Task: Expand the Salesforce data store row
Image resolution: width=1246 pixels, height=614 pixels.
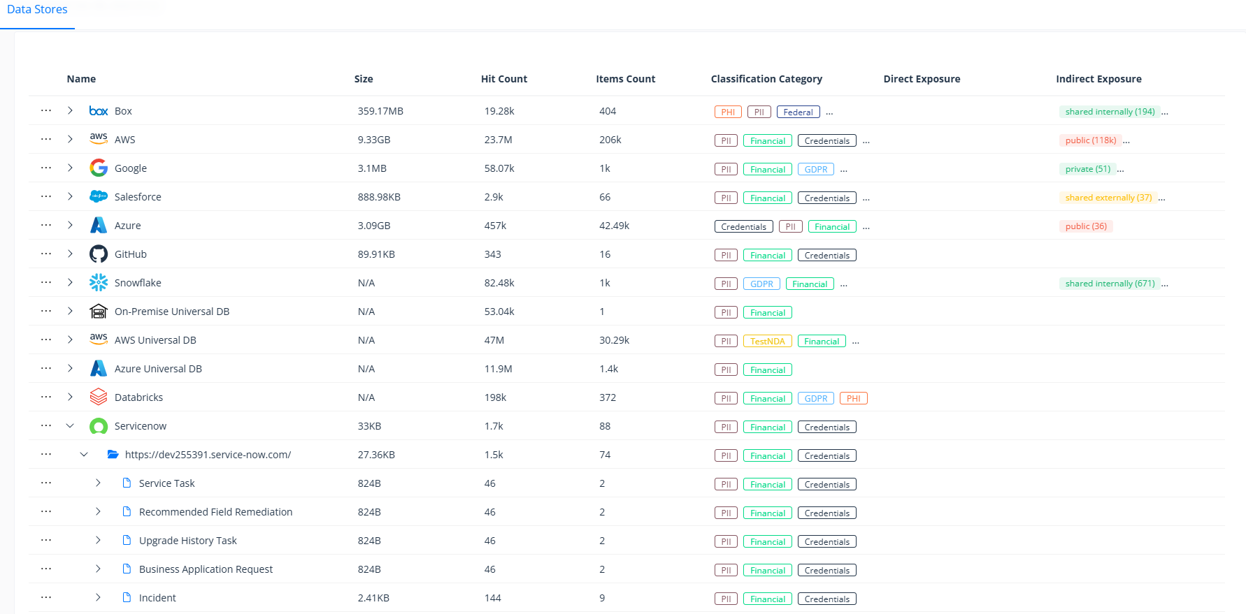Action: [x=70, y=196]
